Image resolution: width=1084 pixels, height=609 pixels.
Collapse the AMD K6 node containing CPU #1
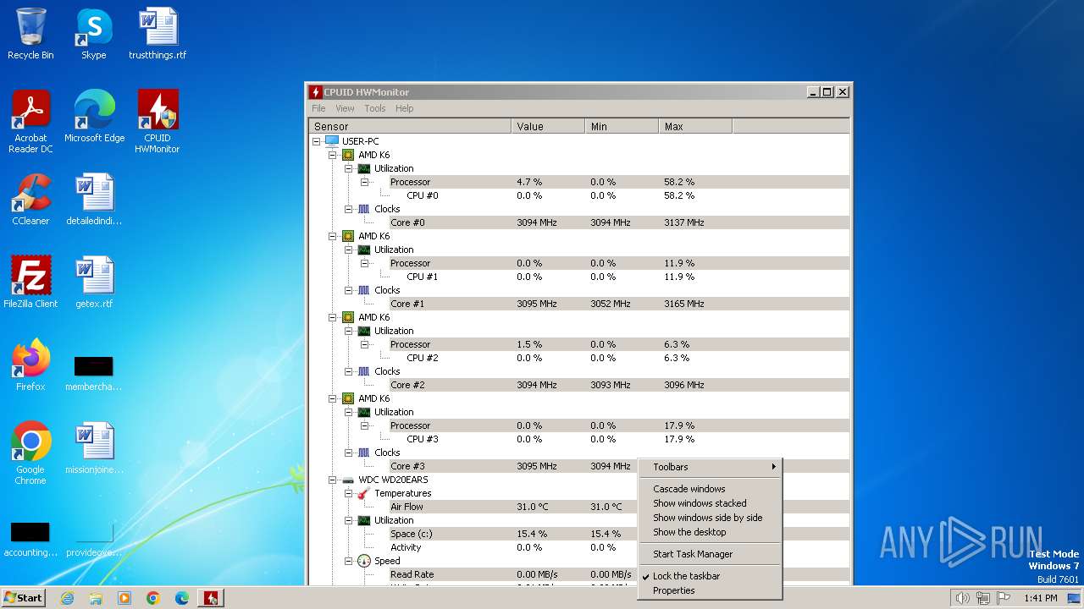[333, 236]
